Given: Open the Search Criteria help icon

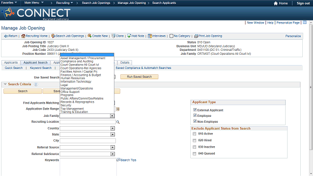Looking at the screenshot, I should [x=36, y=85].
